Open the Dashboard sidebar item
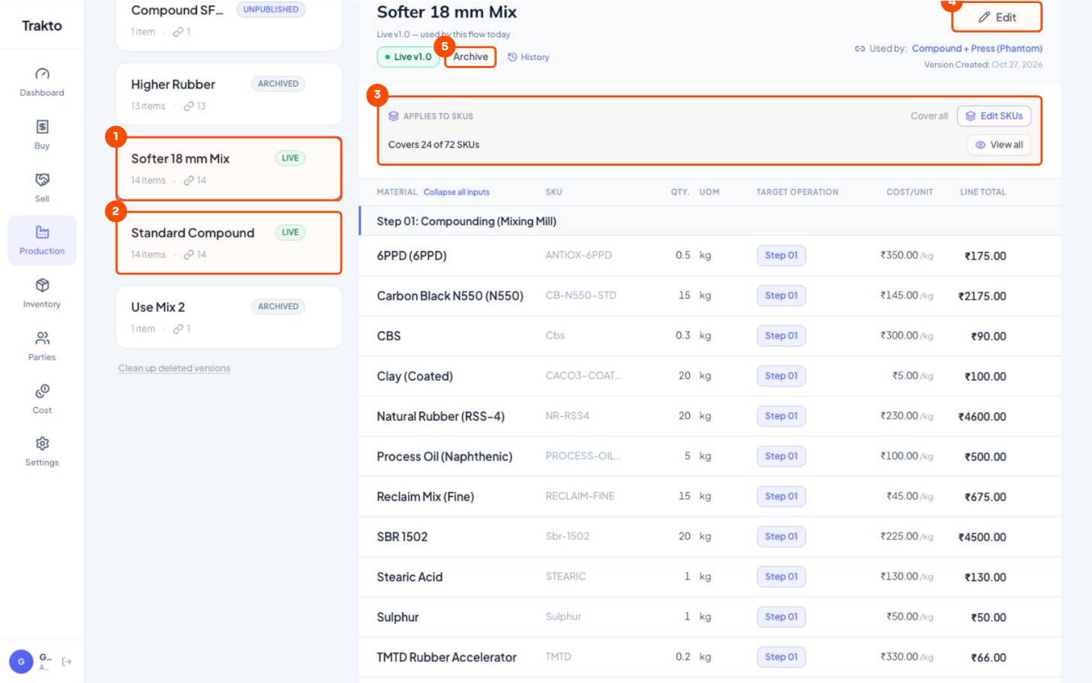Image resolution: width=1092 pixels, height=683 pixels. tap(42, 82)
